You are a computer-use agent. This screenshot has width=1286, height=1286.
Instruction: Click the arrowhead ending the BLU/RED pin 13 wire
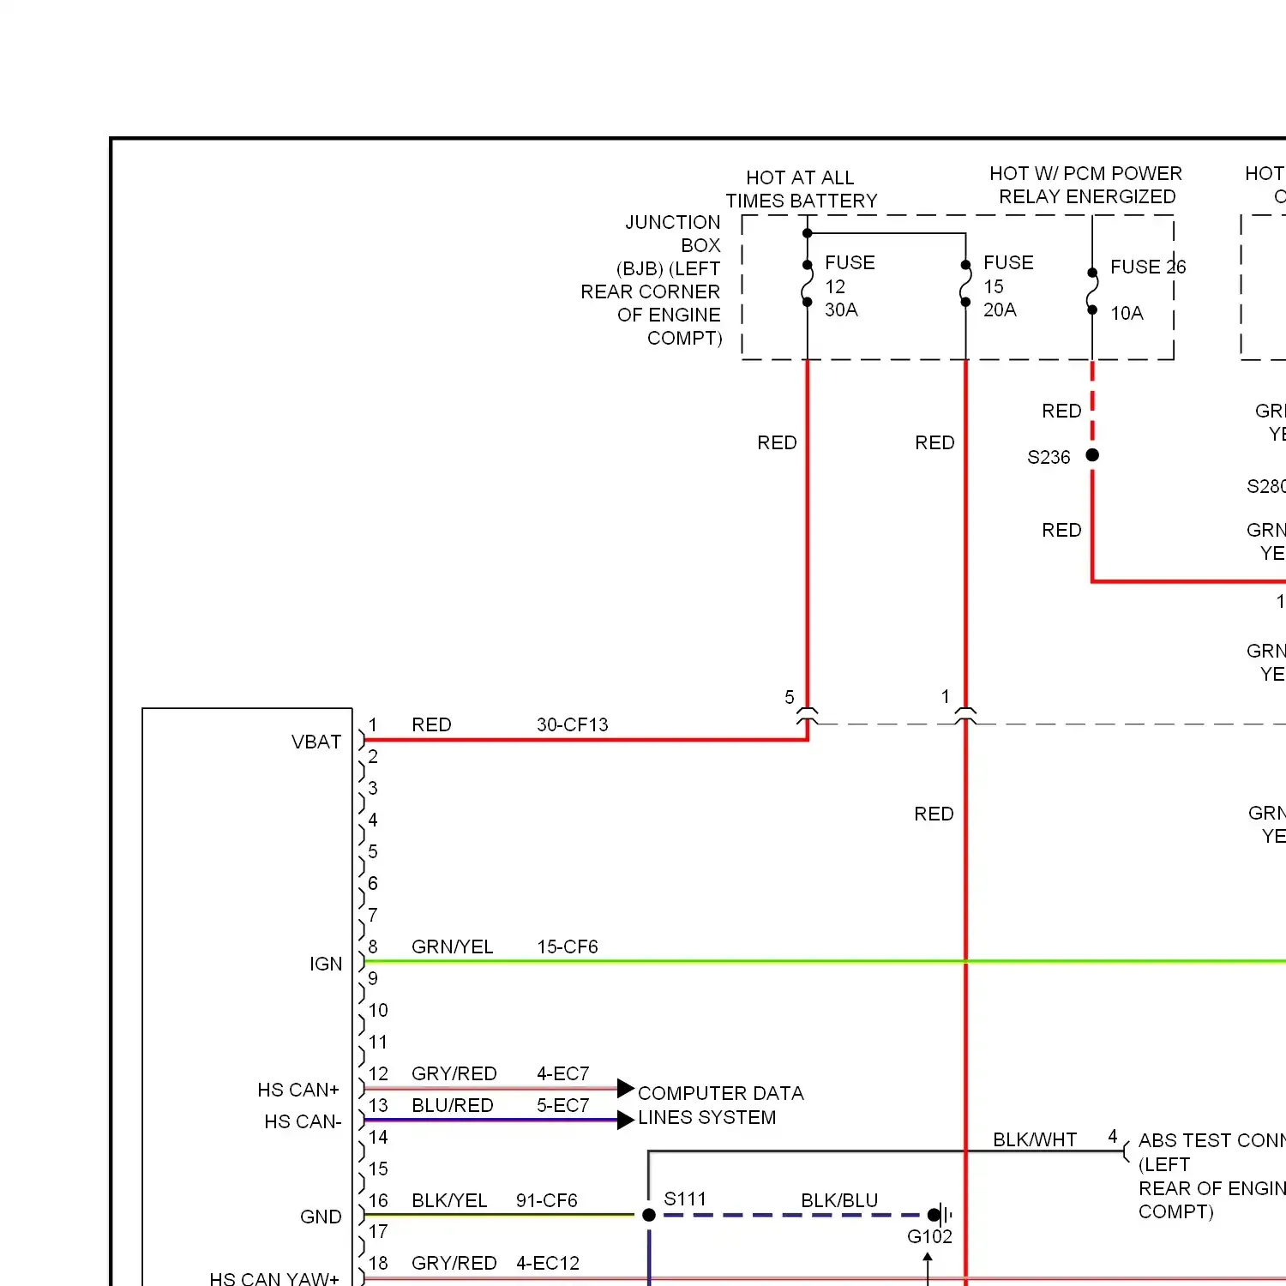pos(626,1120)
